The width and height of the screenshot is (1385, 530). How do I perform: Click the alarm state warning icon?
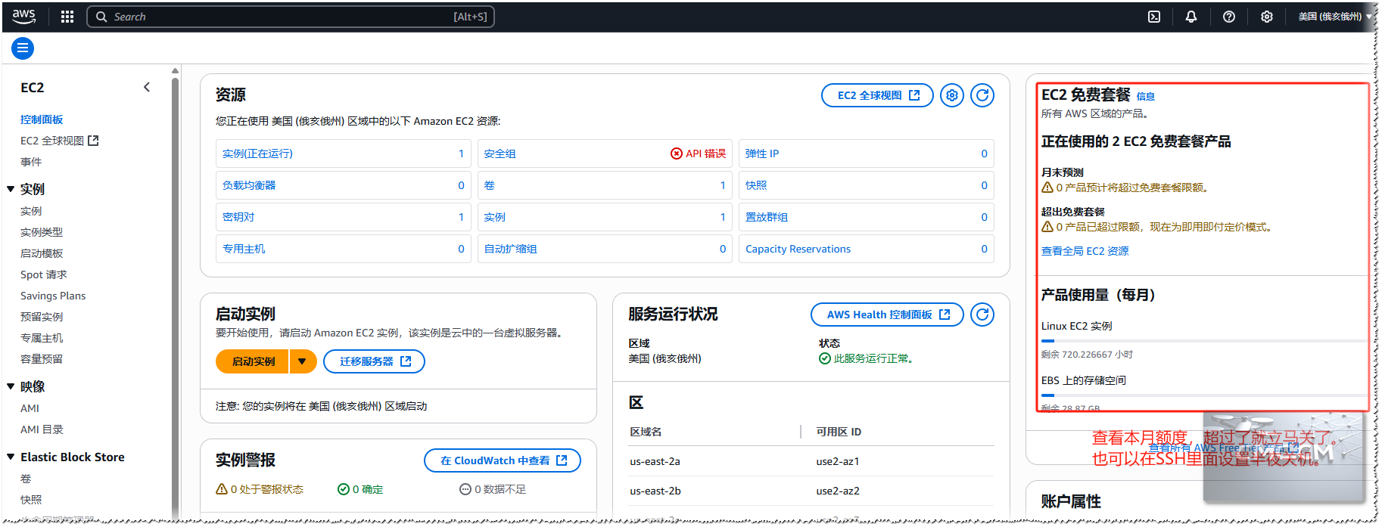click(222, 489)
